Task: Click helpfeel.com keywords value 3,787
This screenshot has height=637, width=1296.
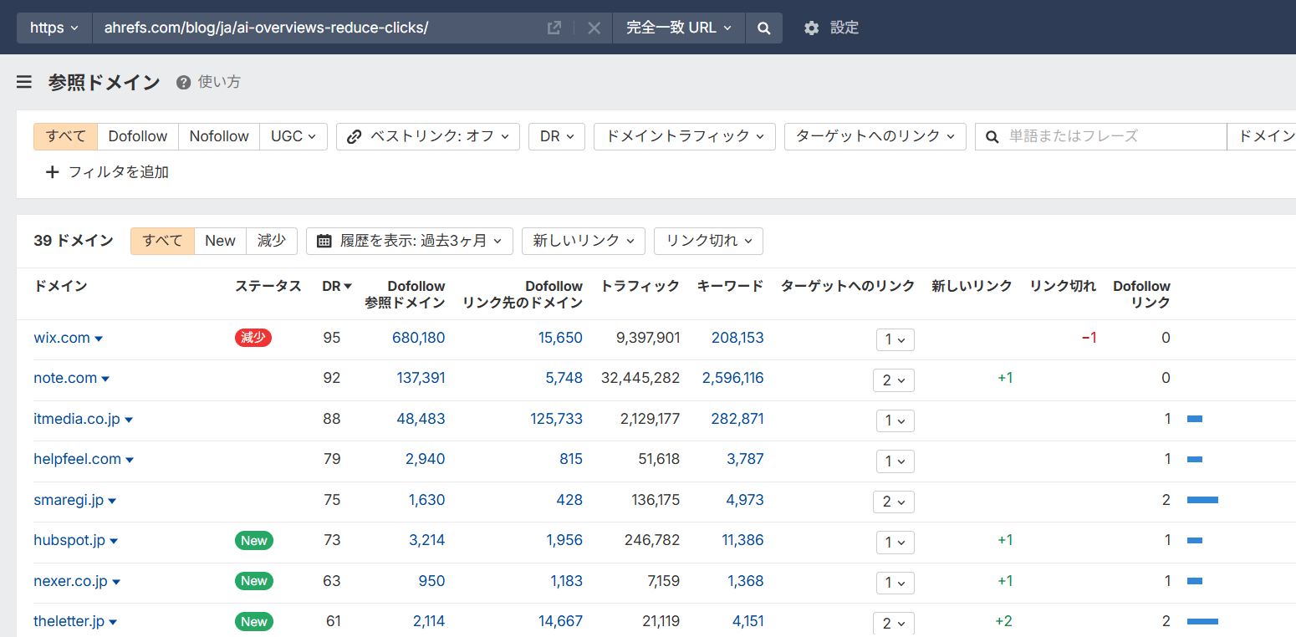Action: [746, 459]
